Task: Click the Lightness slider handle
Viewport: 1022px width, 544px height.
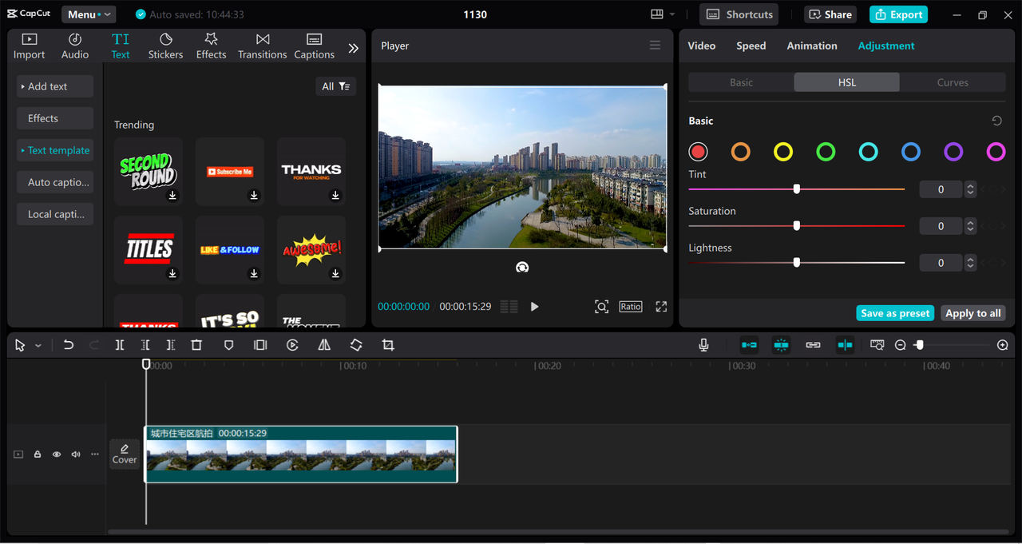Action: 796,263
